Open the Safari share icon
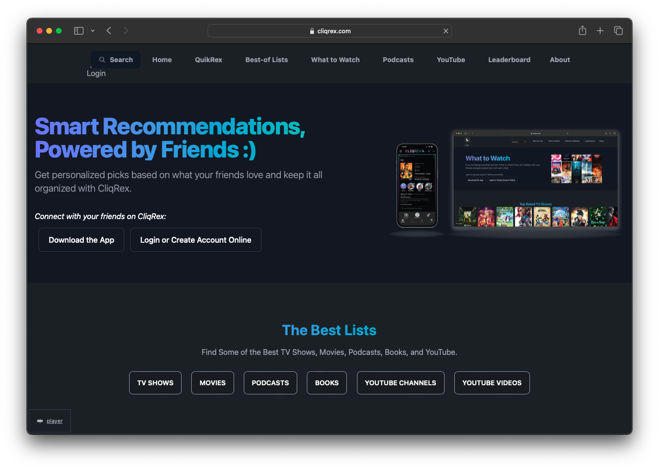The height and width of the screenshot is (470, 659). click(582, 30)
